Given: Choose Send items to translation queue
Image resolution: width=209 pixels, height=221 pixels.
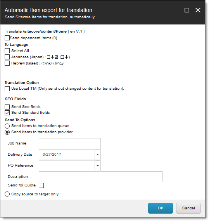Looking at the screenshot, I should (7, 126).
